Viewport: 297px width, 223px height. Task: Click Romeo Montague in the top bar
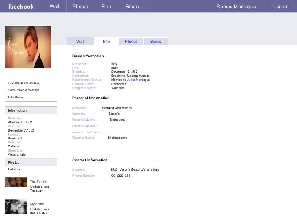pos(236,7)
